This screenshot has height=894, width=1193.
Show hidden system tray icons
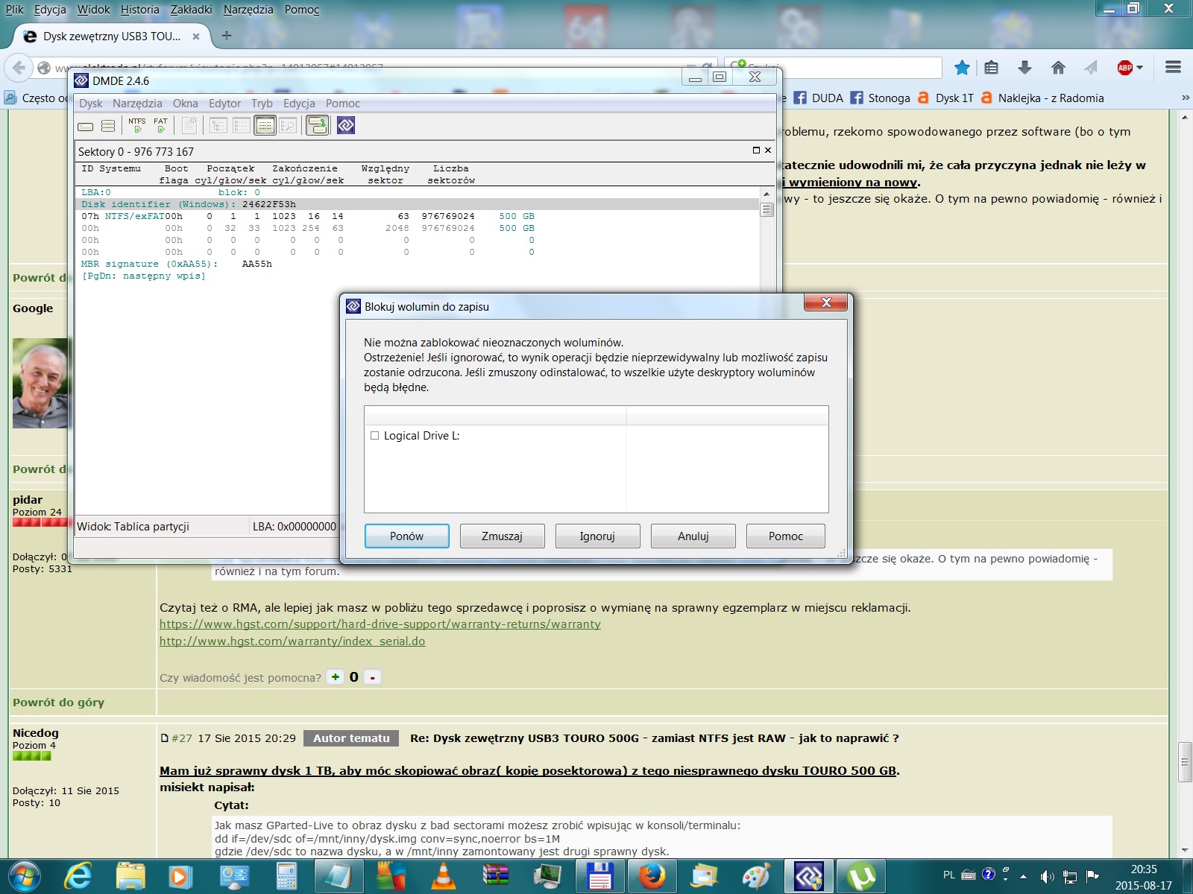coord(1023,876)
